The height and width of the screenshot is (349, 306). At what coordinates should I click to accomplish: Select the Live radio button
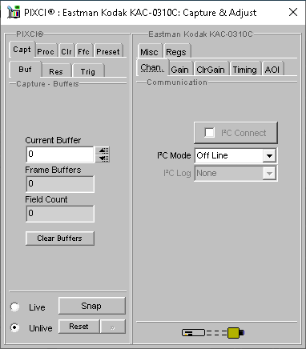tap(14, 307)
